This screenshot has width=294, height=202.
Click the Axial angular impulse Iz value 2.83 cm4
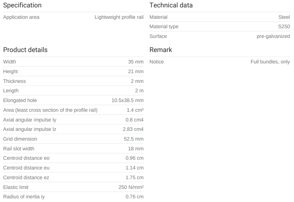[x=133, y=129]
